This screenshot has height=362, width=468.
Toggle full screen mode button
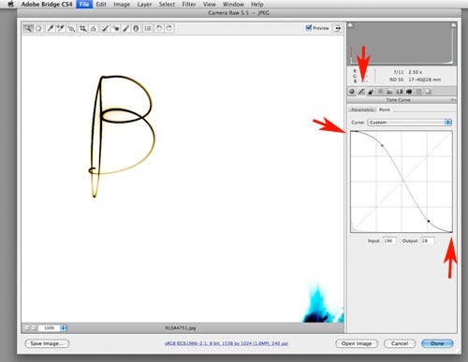coord(337,28)
